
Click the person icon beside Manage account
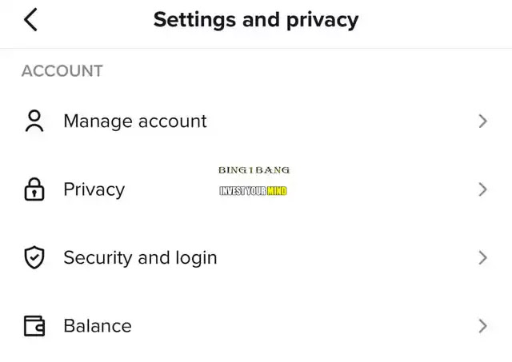(x=34, y=121)
